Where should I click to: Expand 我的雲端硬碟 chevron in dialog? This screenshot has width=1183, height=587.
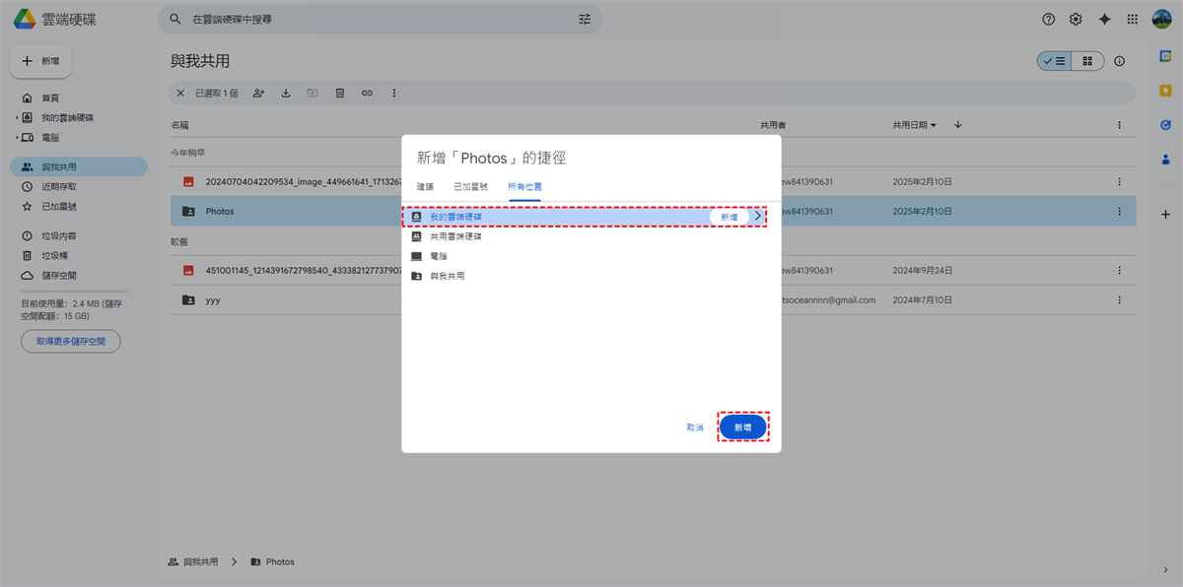757,216
